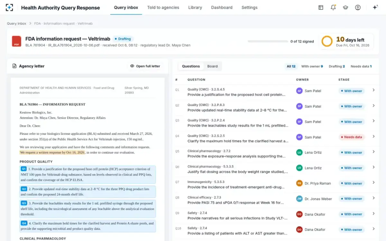Viewport: 386px width, 241px height.
Task: Expand Q8 row chevron
Action: point(373,198)
